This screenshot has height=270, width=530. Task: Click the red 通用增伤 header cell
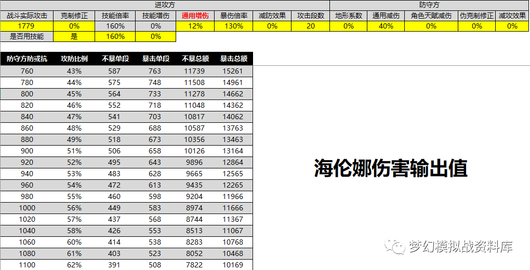195,16
